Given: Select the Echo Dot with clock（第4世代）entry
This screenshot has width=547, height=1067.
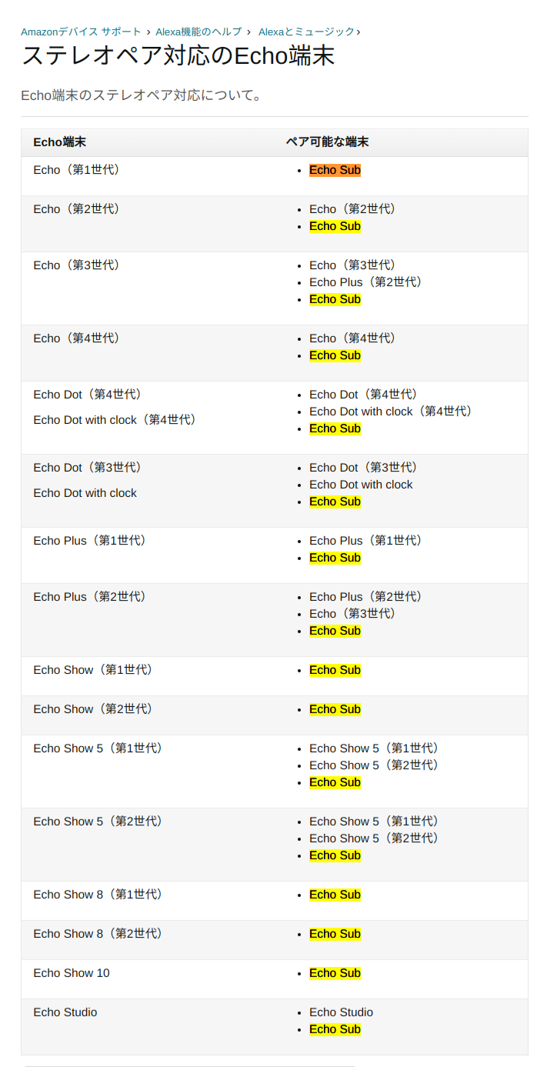Looking at the screenshot, I should click(x=392, y=411).
